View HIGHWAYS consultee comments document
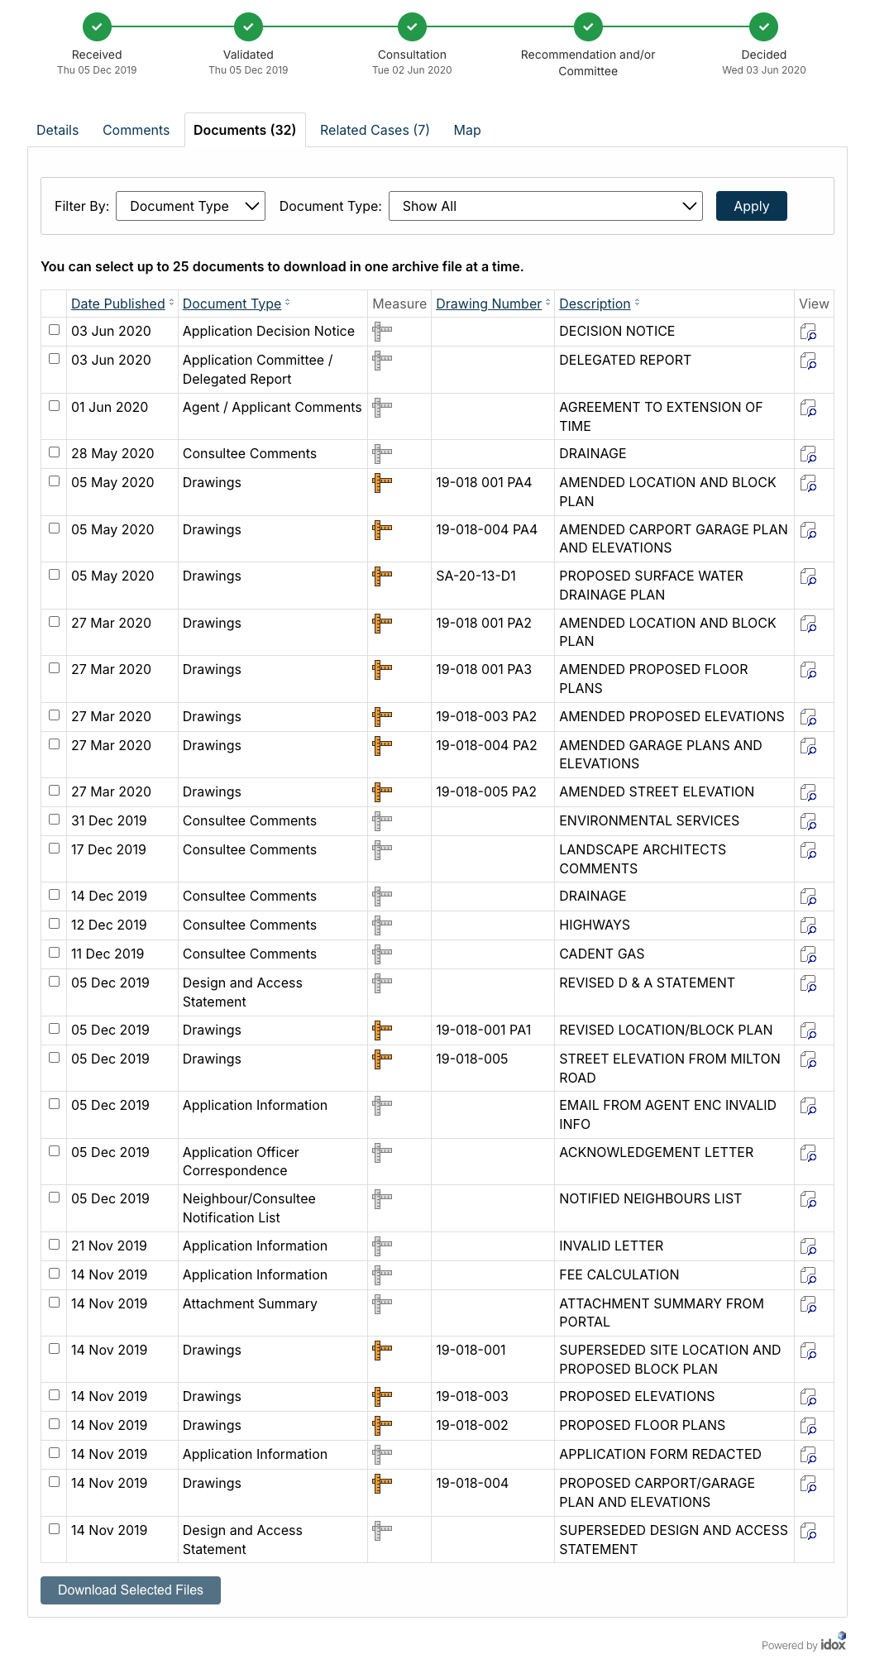870x1664 pixels. 808,926
